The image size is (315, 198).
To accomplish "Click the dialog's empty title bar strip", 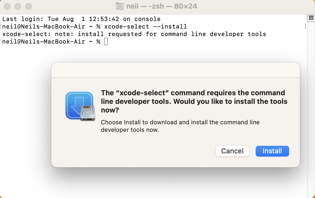I will click(x=175, y=70).
